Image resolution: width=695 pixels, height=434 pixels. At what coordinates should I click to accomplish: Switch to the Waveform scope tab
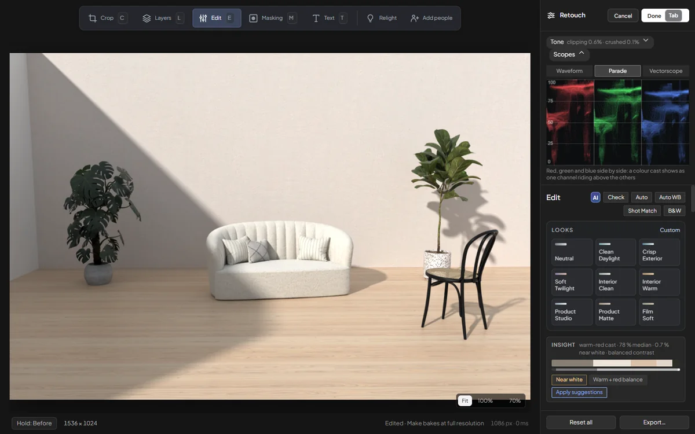click(570, 71)
